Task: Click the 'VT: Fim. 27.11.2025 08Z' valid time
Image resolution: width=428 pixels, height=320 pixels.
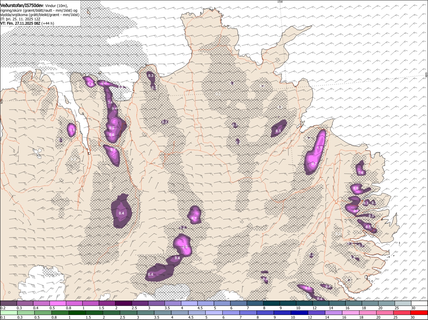Action: click(20, 23)
